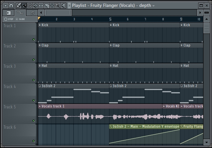
Task: Mute Track 3 using its green light
Action: coord(34,80)
